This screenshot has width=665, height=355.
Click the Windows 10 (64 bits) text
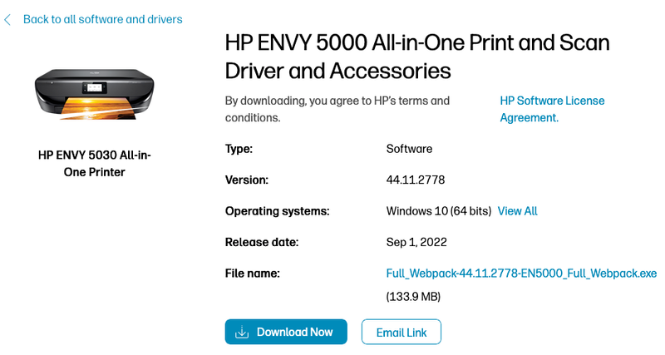tap(439, 211)
